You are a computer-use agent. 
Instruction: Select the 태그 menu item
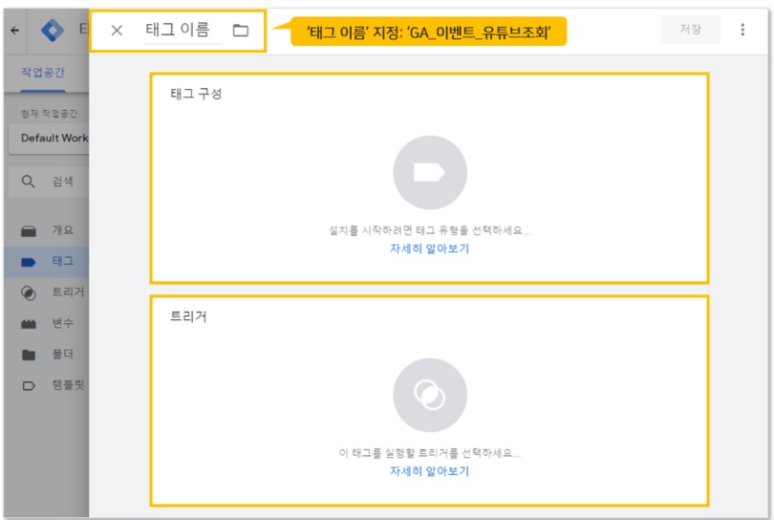pos(47,262)
